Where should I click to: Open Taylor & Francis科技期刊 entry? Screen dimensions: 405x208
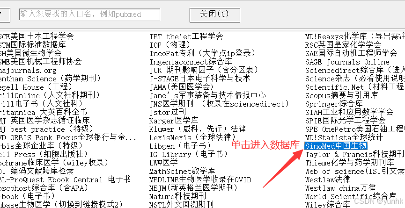354,154
